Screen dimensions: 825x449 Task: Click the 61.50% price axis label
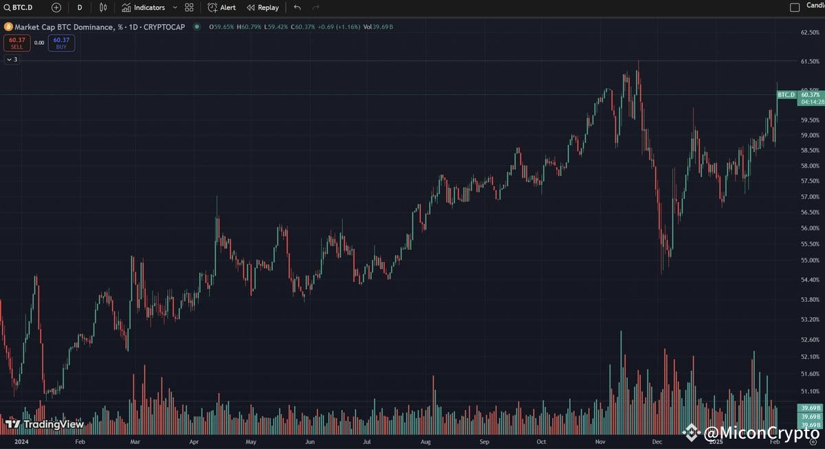(x=811, y=62)
